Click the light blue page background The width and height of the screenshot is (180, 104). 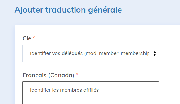tap(149, 11)
